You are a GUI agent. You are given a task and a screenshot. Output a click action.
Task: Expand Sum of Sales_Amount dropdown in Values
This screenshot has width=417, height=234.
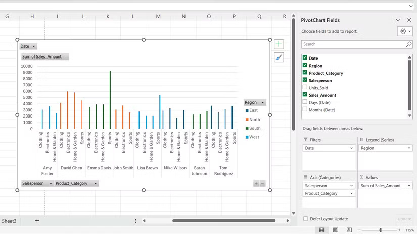click(408, 186)
